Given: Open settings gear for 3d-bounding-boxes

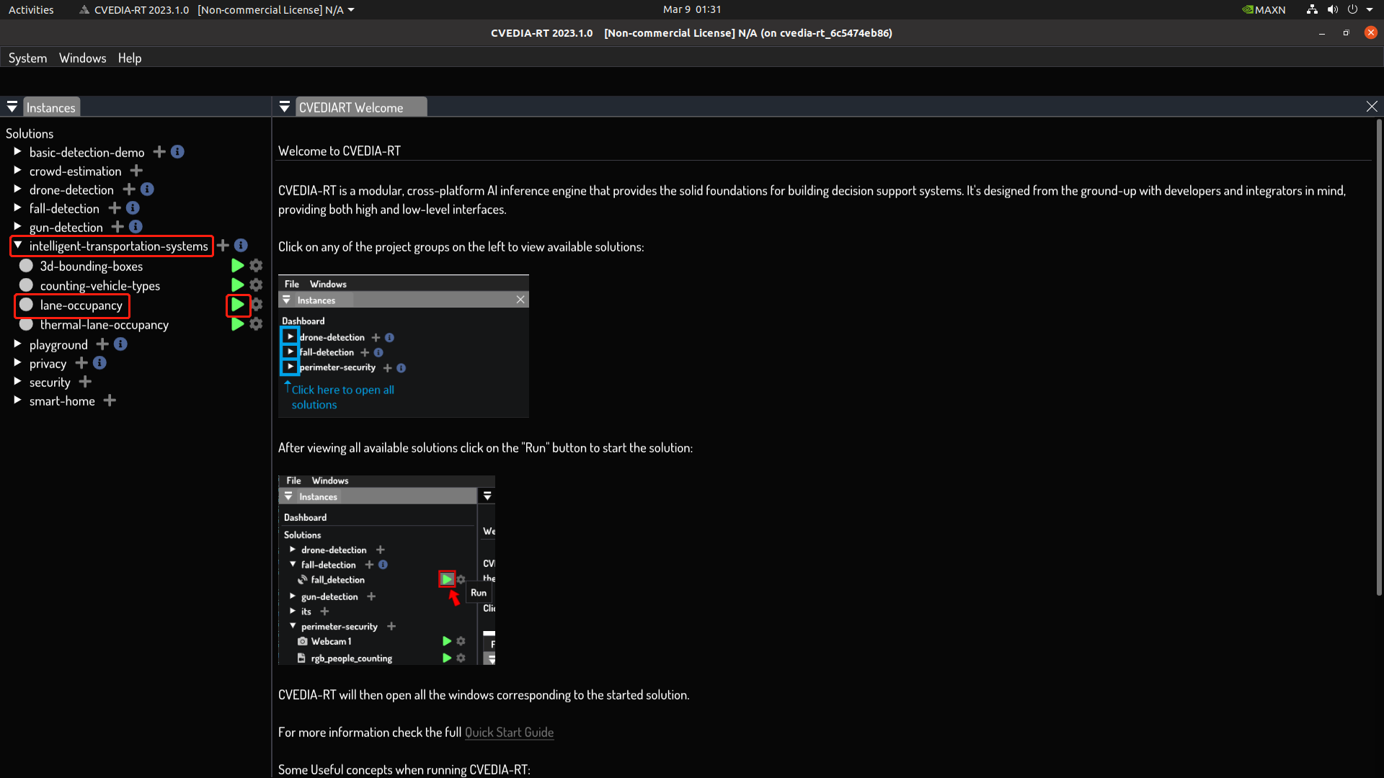Looking at the screenshot, I should (x=256, y=266).
